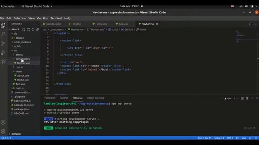
Task: Split the editor to the right
Action: 251,24
